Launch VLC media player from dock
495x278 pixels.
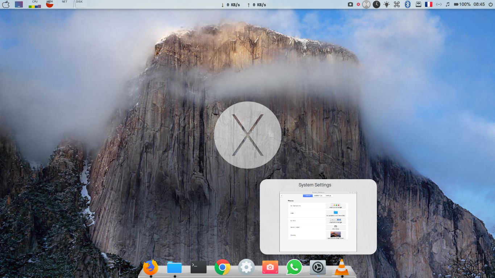(341, 268)
